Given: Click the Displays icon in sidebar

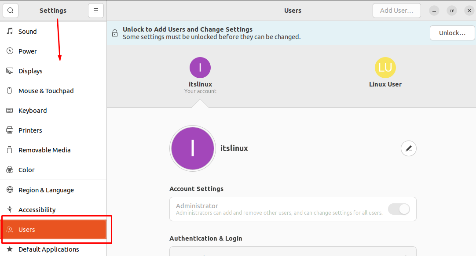Looking at the screenshot, I should pos(9,71).
